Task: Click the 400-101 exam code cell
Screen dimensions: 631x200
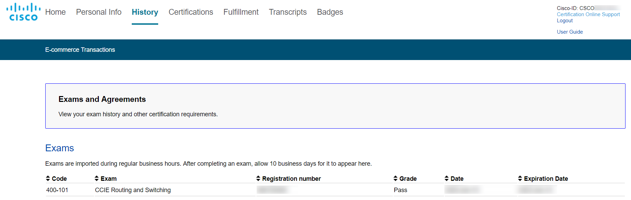Action: tap(57, 190)
